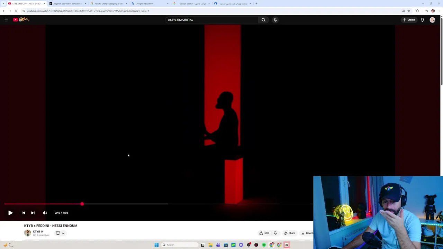Image resolution: width=443 pixels, height=249 pixels.
Task: Dislike the video
Action: [275, 233]
